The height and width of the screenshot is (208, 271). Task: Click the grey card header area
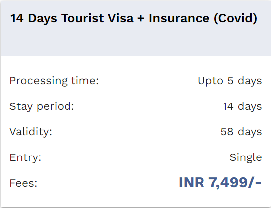point(135,28)
